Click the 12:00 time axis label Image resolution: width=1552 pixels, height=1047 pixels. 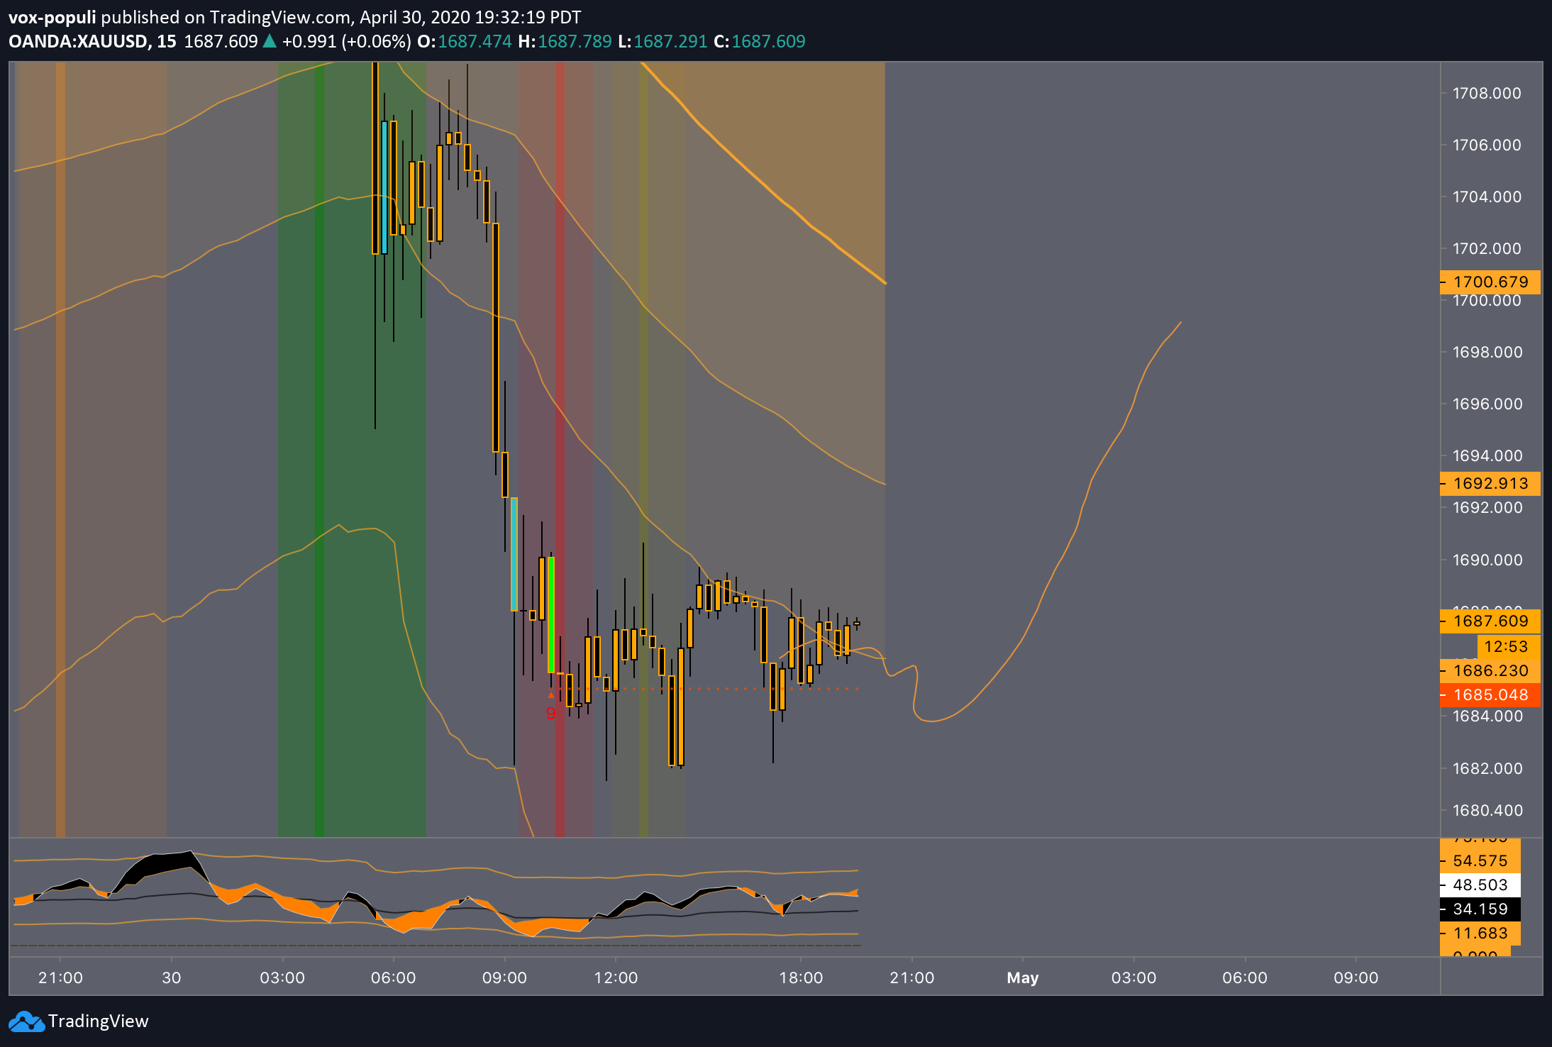(x=616, y=977)
